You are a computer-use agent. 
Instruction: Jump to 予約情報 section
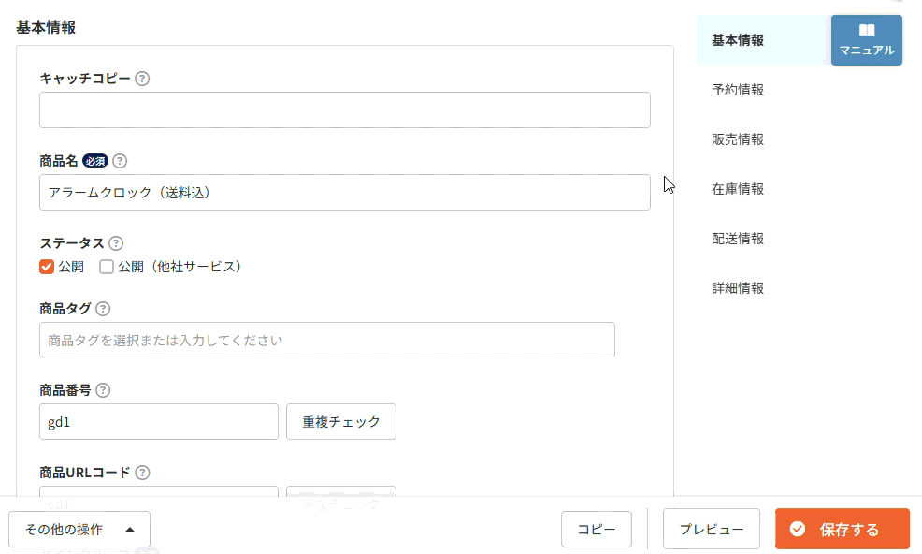[x=738, y=90]
